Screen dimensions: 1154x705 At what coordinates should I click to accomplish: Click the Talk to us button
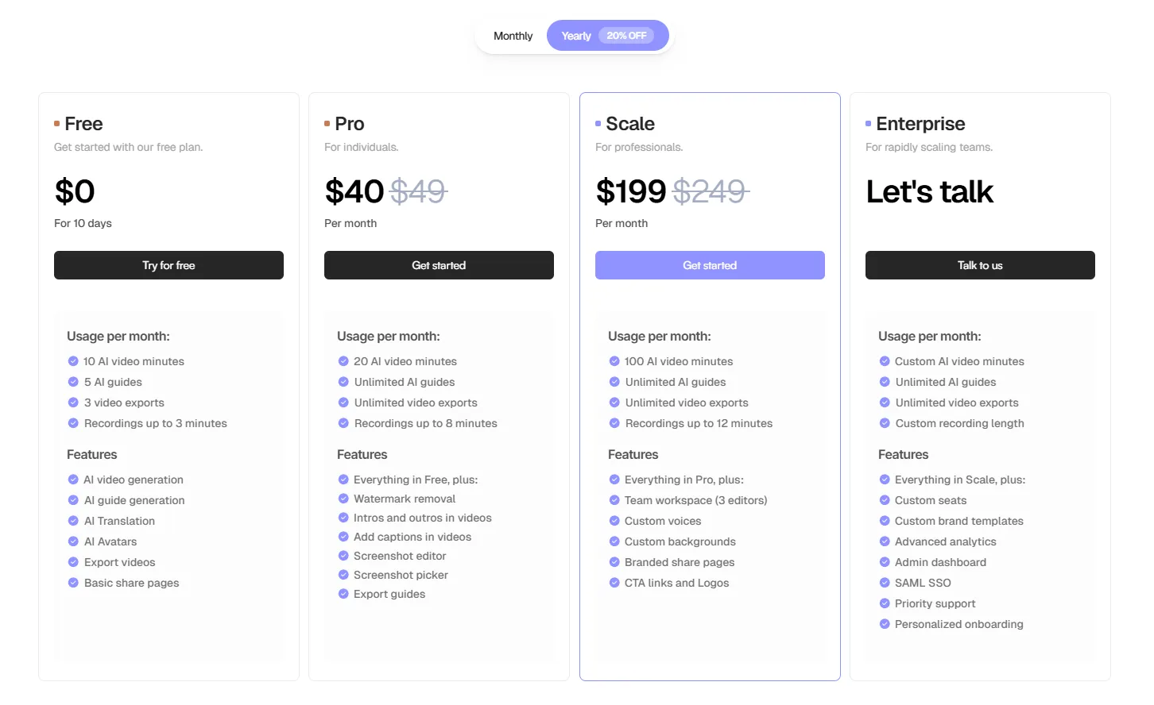click(x=980, y=265)
